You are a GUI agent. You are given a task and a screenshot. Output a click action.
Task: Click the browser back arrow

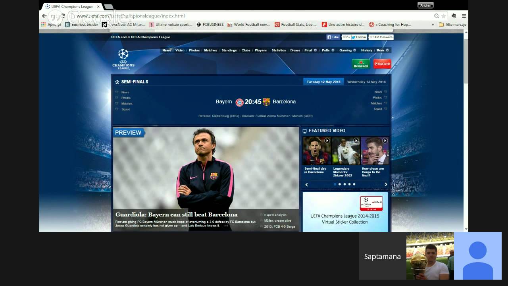pyautogui.click(x=44, y=16)
